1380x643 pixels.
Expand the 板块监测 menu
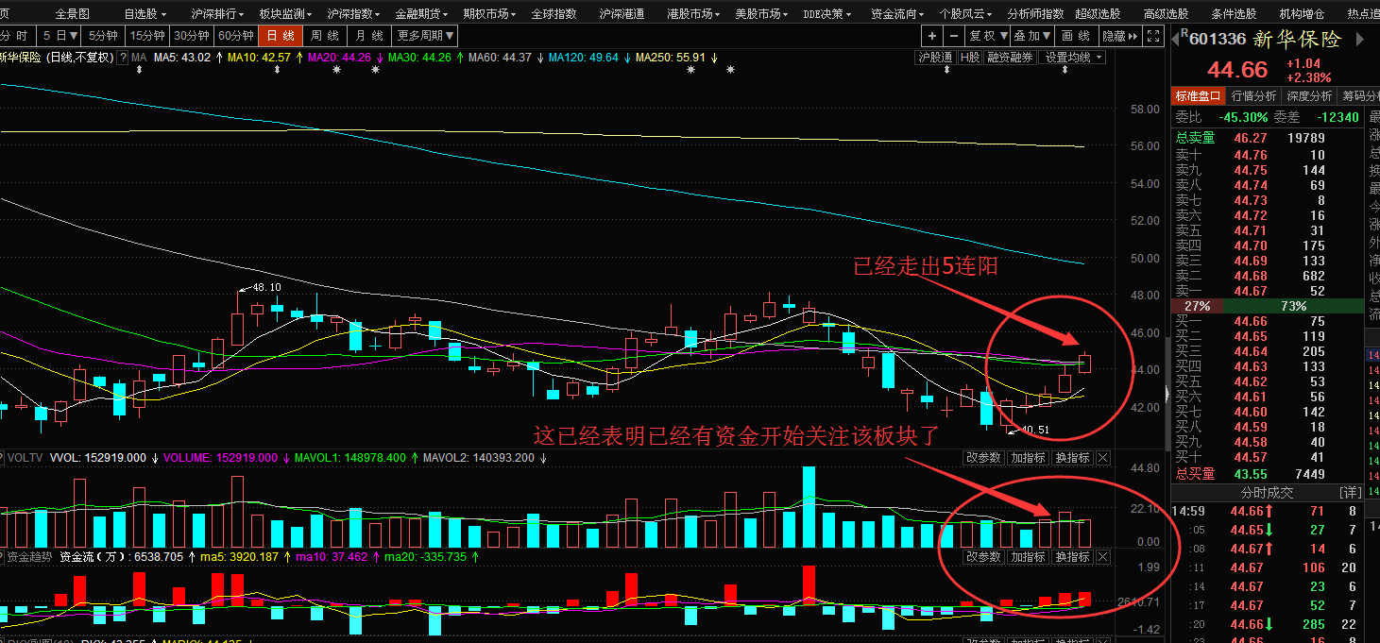coord(285,14)
